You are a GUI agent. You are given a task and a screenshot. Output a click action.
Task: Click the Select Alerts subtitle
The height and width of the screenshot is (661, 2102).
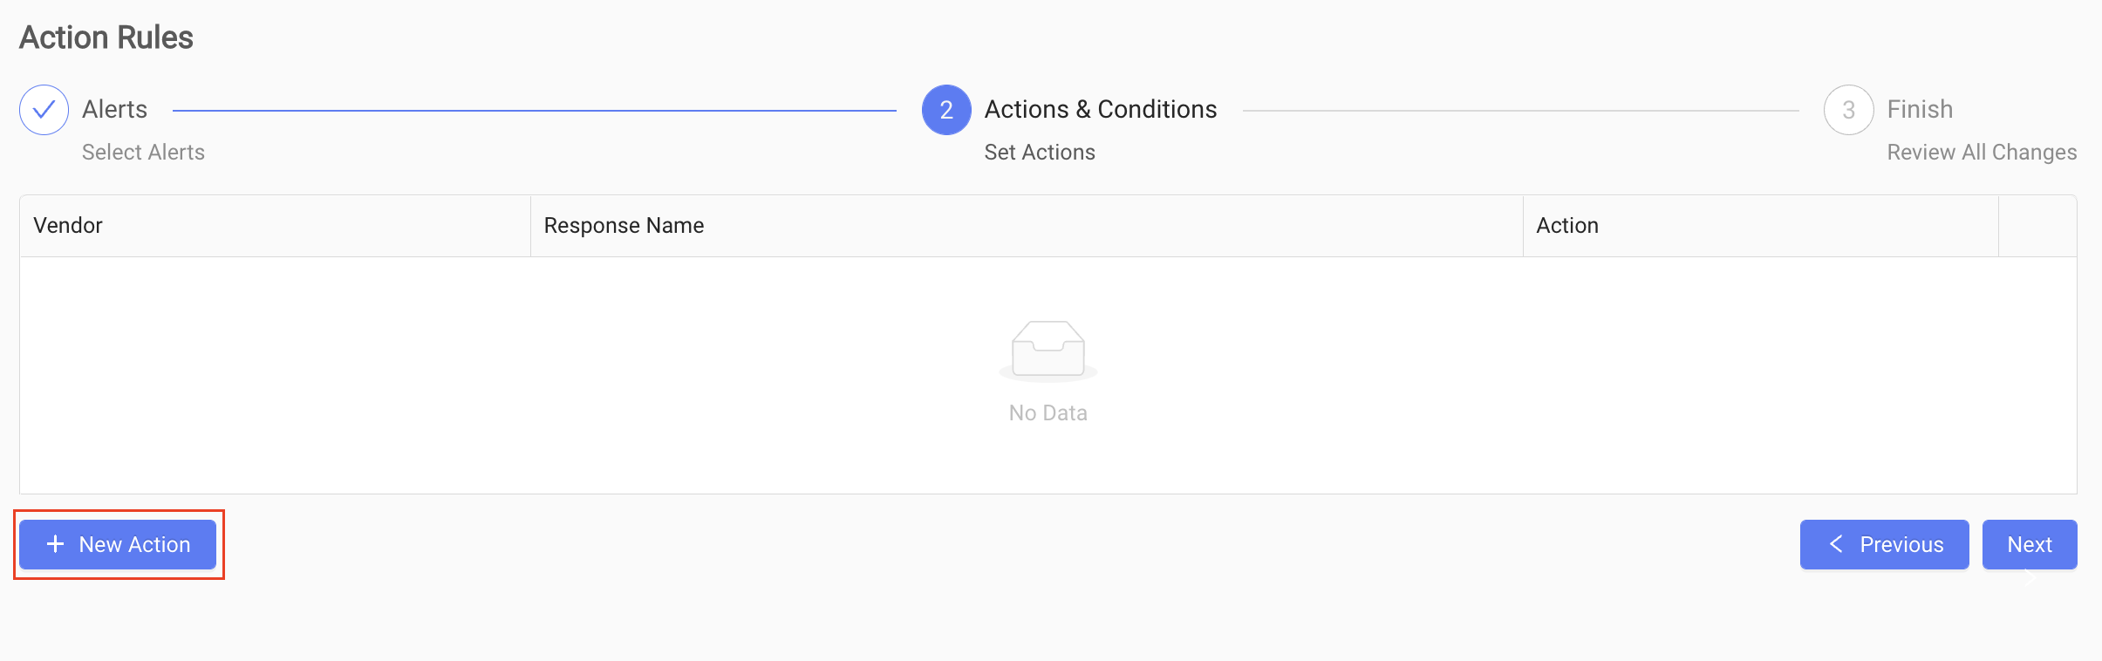click(x=143, y=152)
